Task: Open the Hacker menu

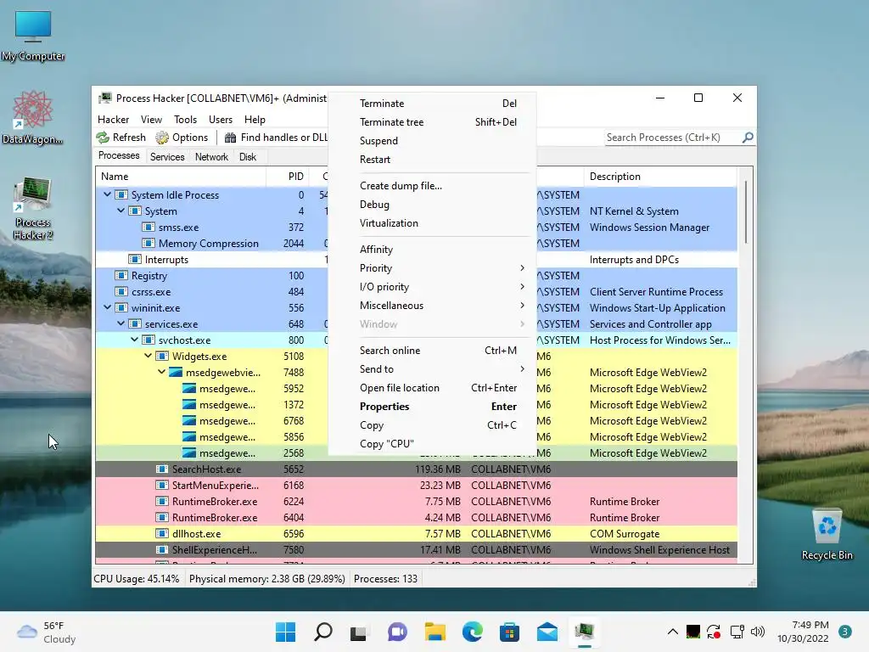Action: [x=113, y=119]
